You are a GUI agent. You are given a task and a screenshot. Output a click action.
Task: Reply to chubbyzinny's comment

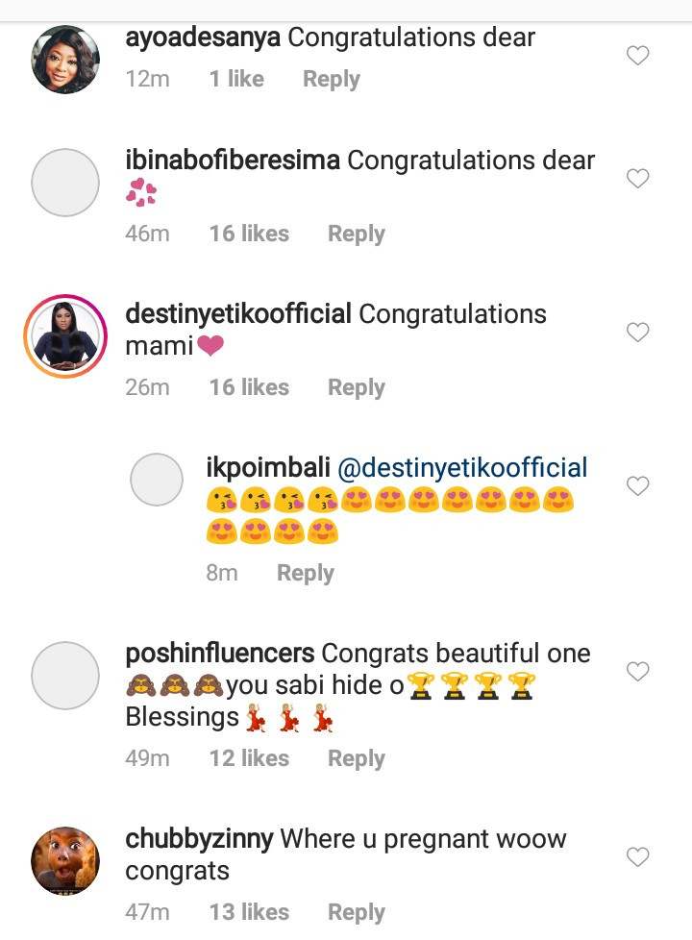coord(356,911)
